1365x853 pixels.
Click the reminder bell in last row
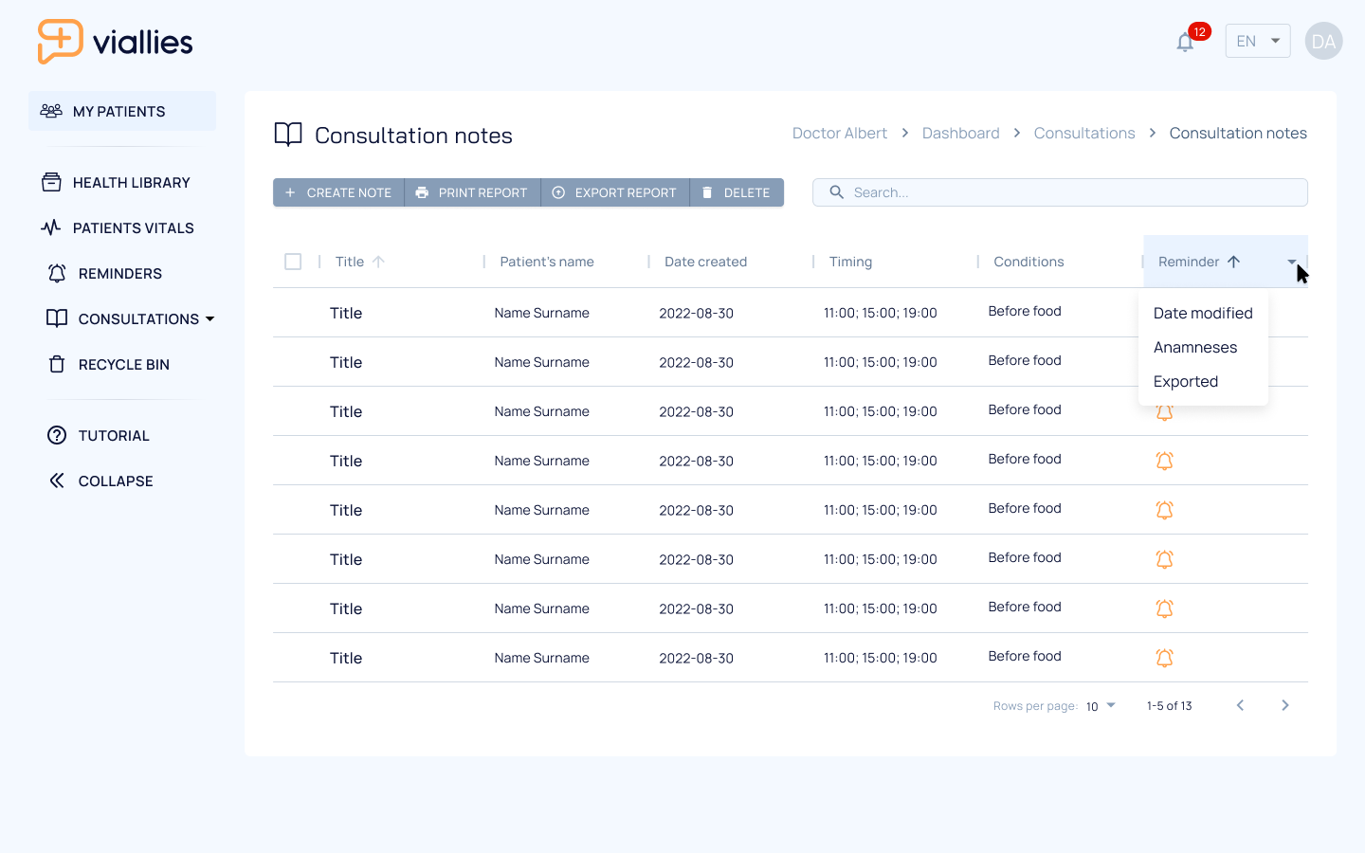pos(1164,658)
